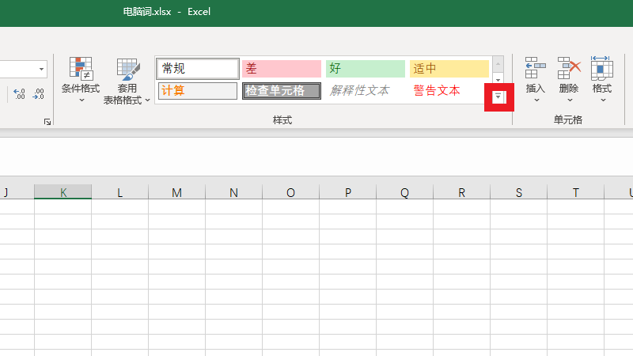
Task: Open the number group dialog launcher
Action: [47, 121]
